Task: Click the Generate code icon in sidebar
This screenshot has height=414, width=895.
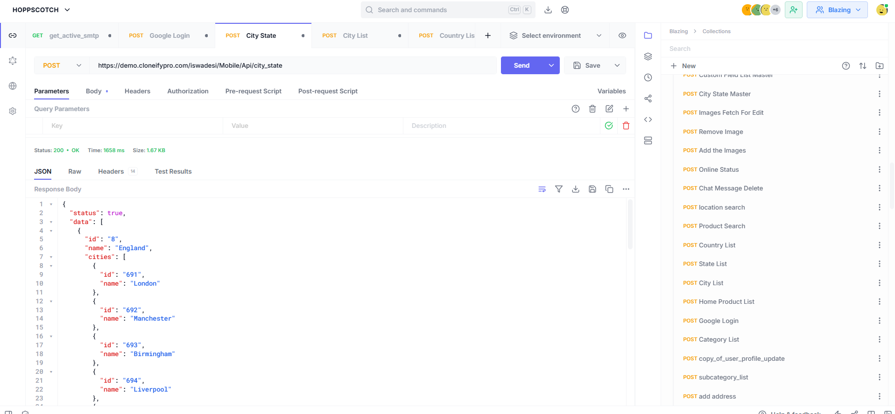Action: click(648, 119)
